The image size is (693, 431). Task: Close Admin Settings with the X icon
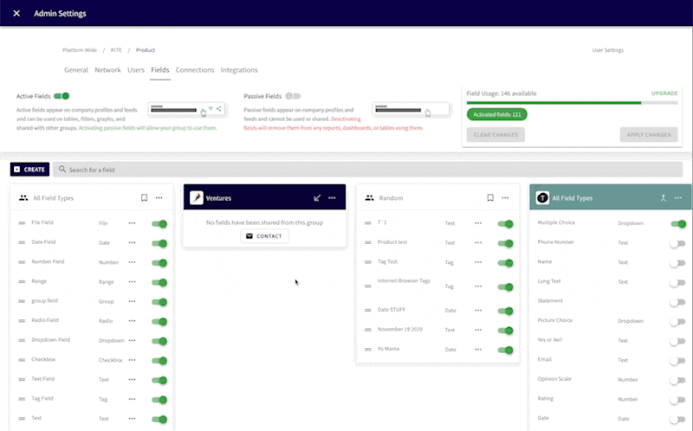pos(16,13)
